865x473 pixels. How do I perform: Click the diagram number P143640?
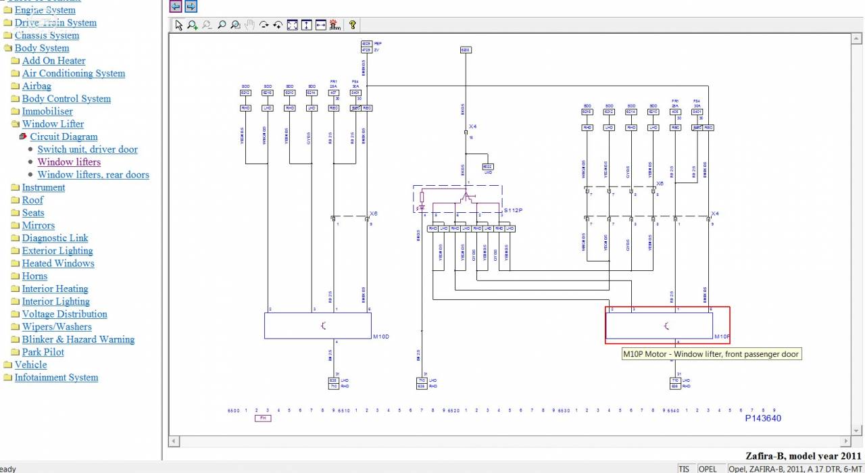tap(763, 418)
